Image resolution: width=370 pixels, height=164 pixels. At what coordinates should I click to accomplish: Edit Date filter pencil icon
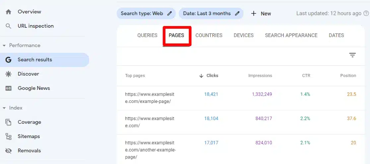click(237, 14)
